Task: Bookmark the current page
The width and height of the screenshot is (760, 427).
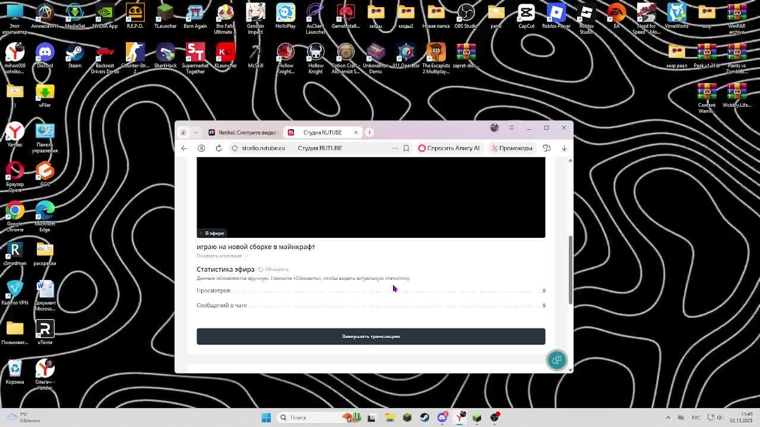Action: tap(406, 148)
